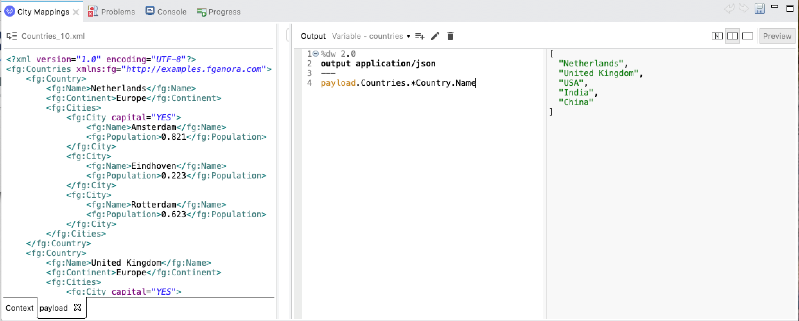Click the undo arrow icon
The width and height of the screenshot is (799, 321).
(x=729, y=9)
